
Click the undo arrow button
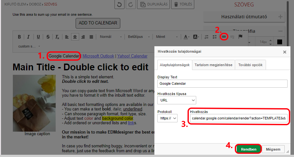click(119, 4)
